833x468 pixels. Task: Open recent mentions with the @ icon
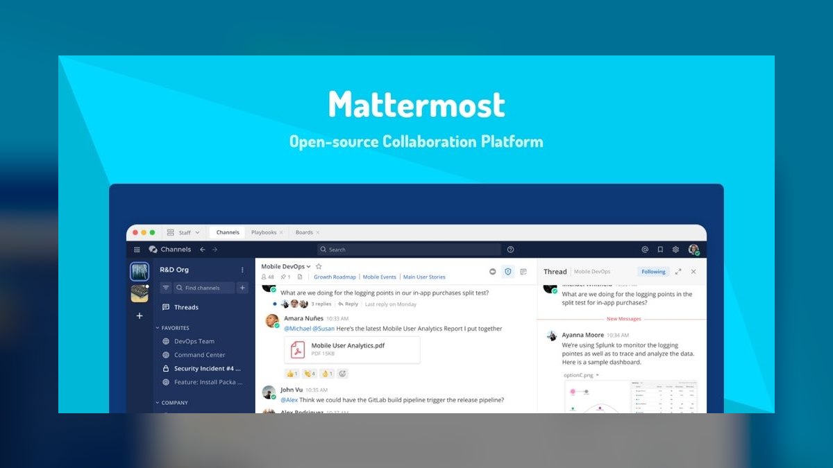click(645, 250)
